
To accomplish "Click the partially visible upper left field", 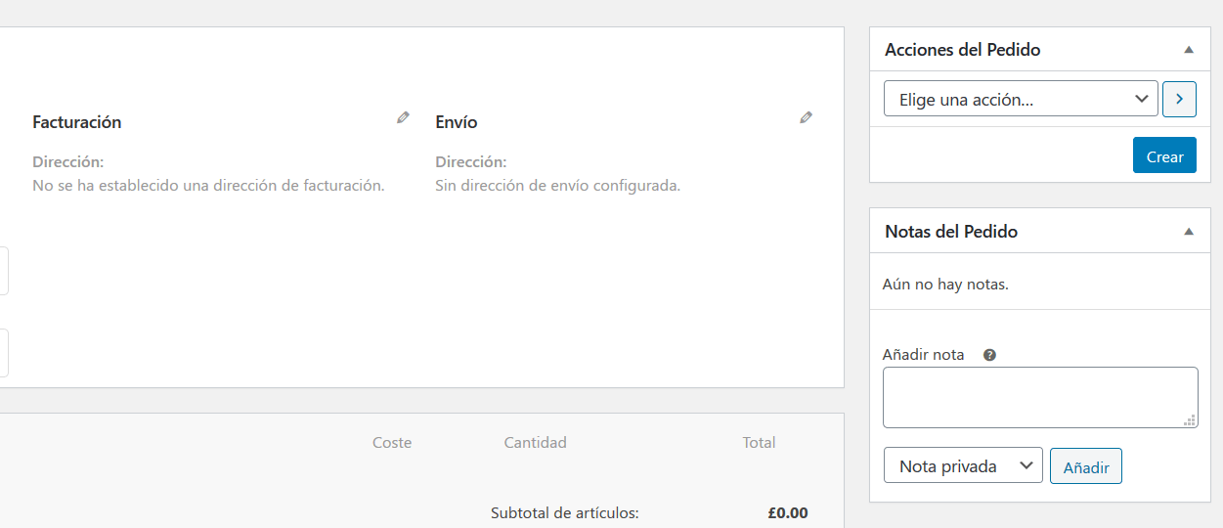I will point(4,271).
